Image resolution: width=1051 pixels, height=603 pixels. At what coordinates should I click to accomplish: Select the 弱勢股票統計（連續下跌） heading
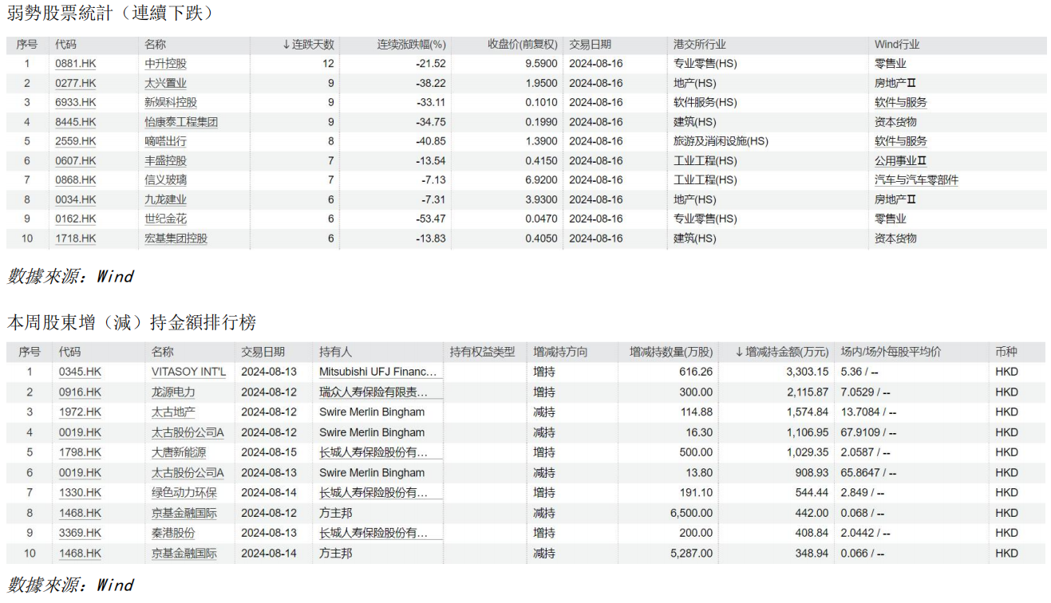tap(111, 13)
